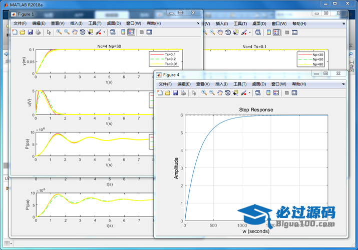Rotate 3D tool in background figure toolbar
Screen dimensions: 358x250
pyautogui.click(x=228, y=32)
